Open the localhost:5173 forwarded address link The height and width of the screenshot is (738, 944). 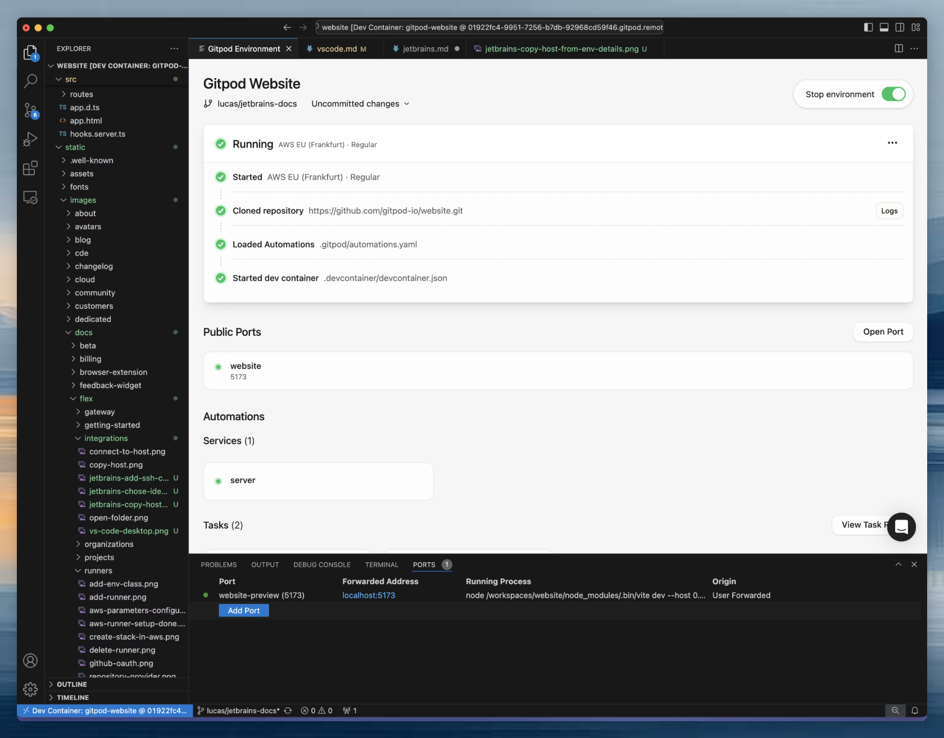(x=369, y=595)
